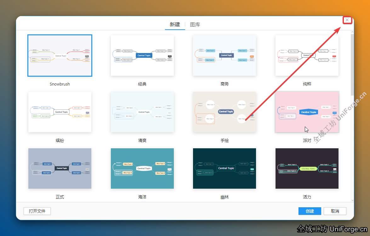Open the 图库 tab
Screen dimensions: 370x236
tap(195, 24)
